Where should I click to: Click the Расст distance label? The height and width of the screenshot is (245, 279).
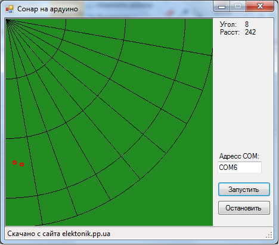tap(230, 32)
